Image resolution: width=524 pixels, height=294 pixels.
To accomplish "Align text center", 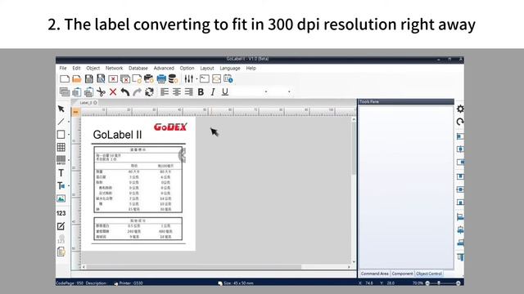I will (177, 91).
